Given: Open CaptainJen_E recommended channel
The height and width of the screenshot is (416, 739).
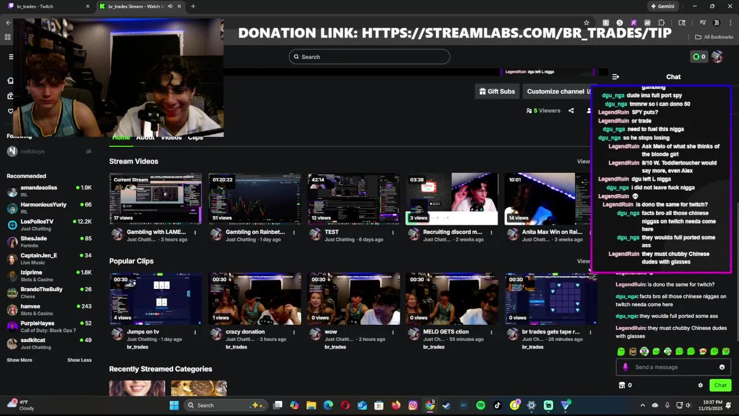Looking at the screenshot, I should pos(49,258).
